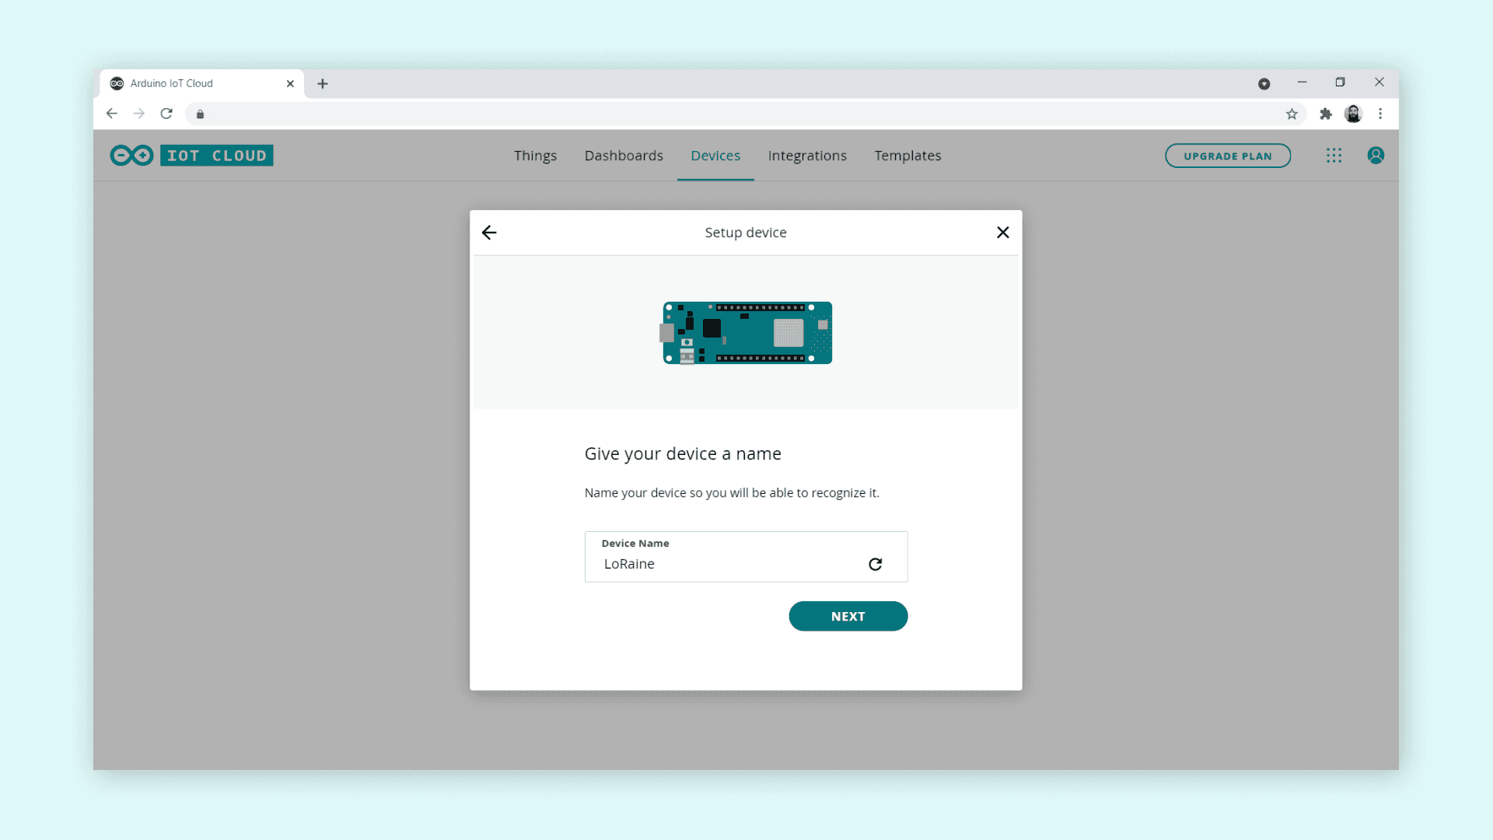Image resolution: width=1493 pixels, height=840 pixels.
Task: Click the browser reload page icon
Action: tap(166, 114)
